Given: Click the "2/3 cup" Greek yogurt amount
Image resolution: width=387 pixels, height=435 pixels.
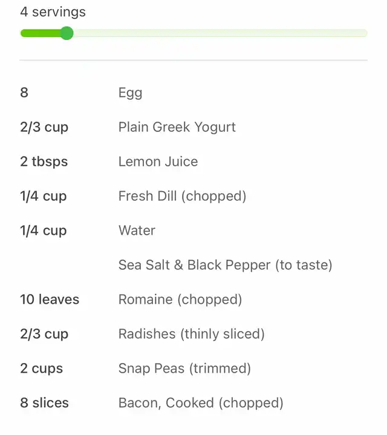Looking at the screenshot, I should tap(44, 127).
